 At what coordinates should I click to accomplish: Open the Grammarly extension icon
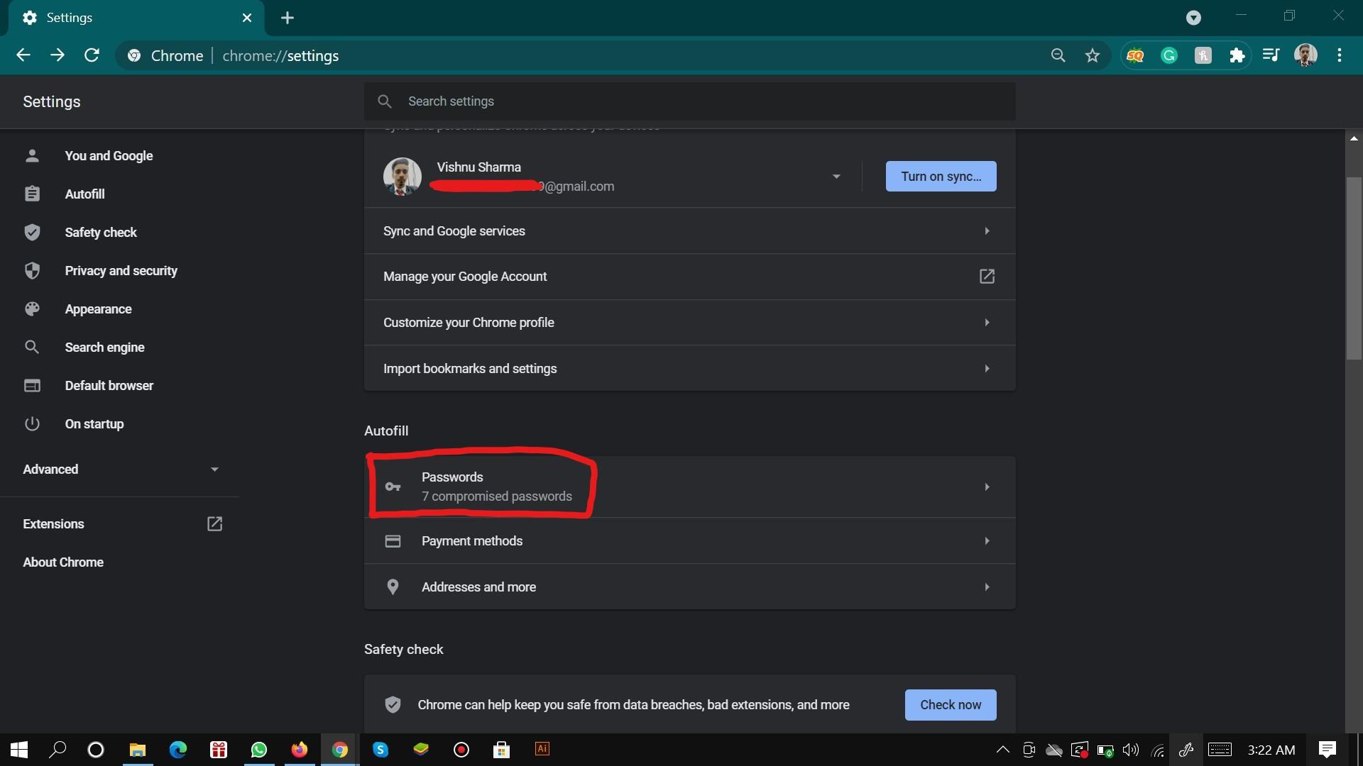coord(1169,55)
